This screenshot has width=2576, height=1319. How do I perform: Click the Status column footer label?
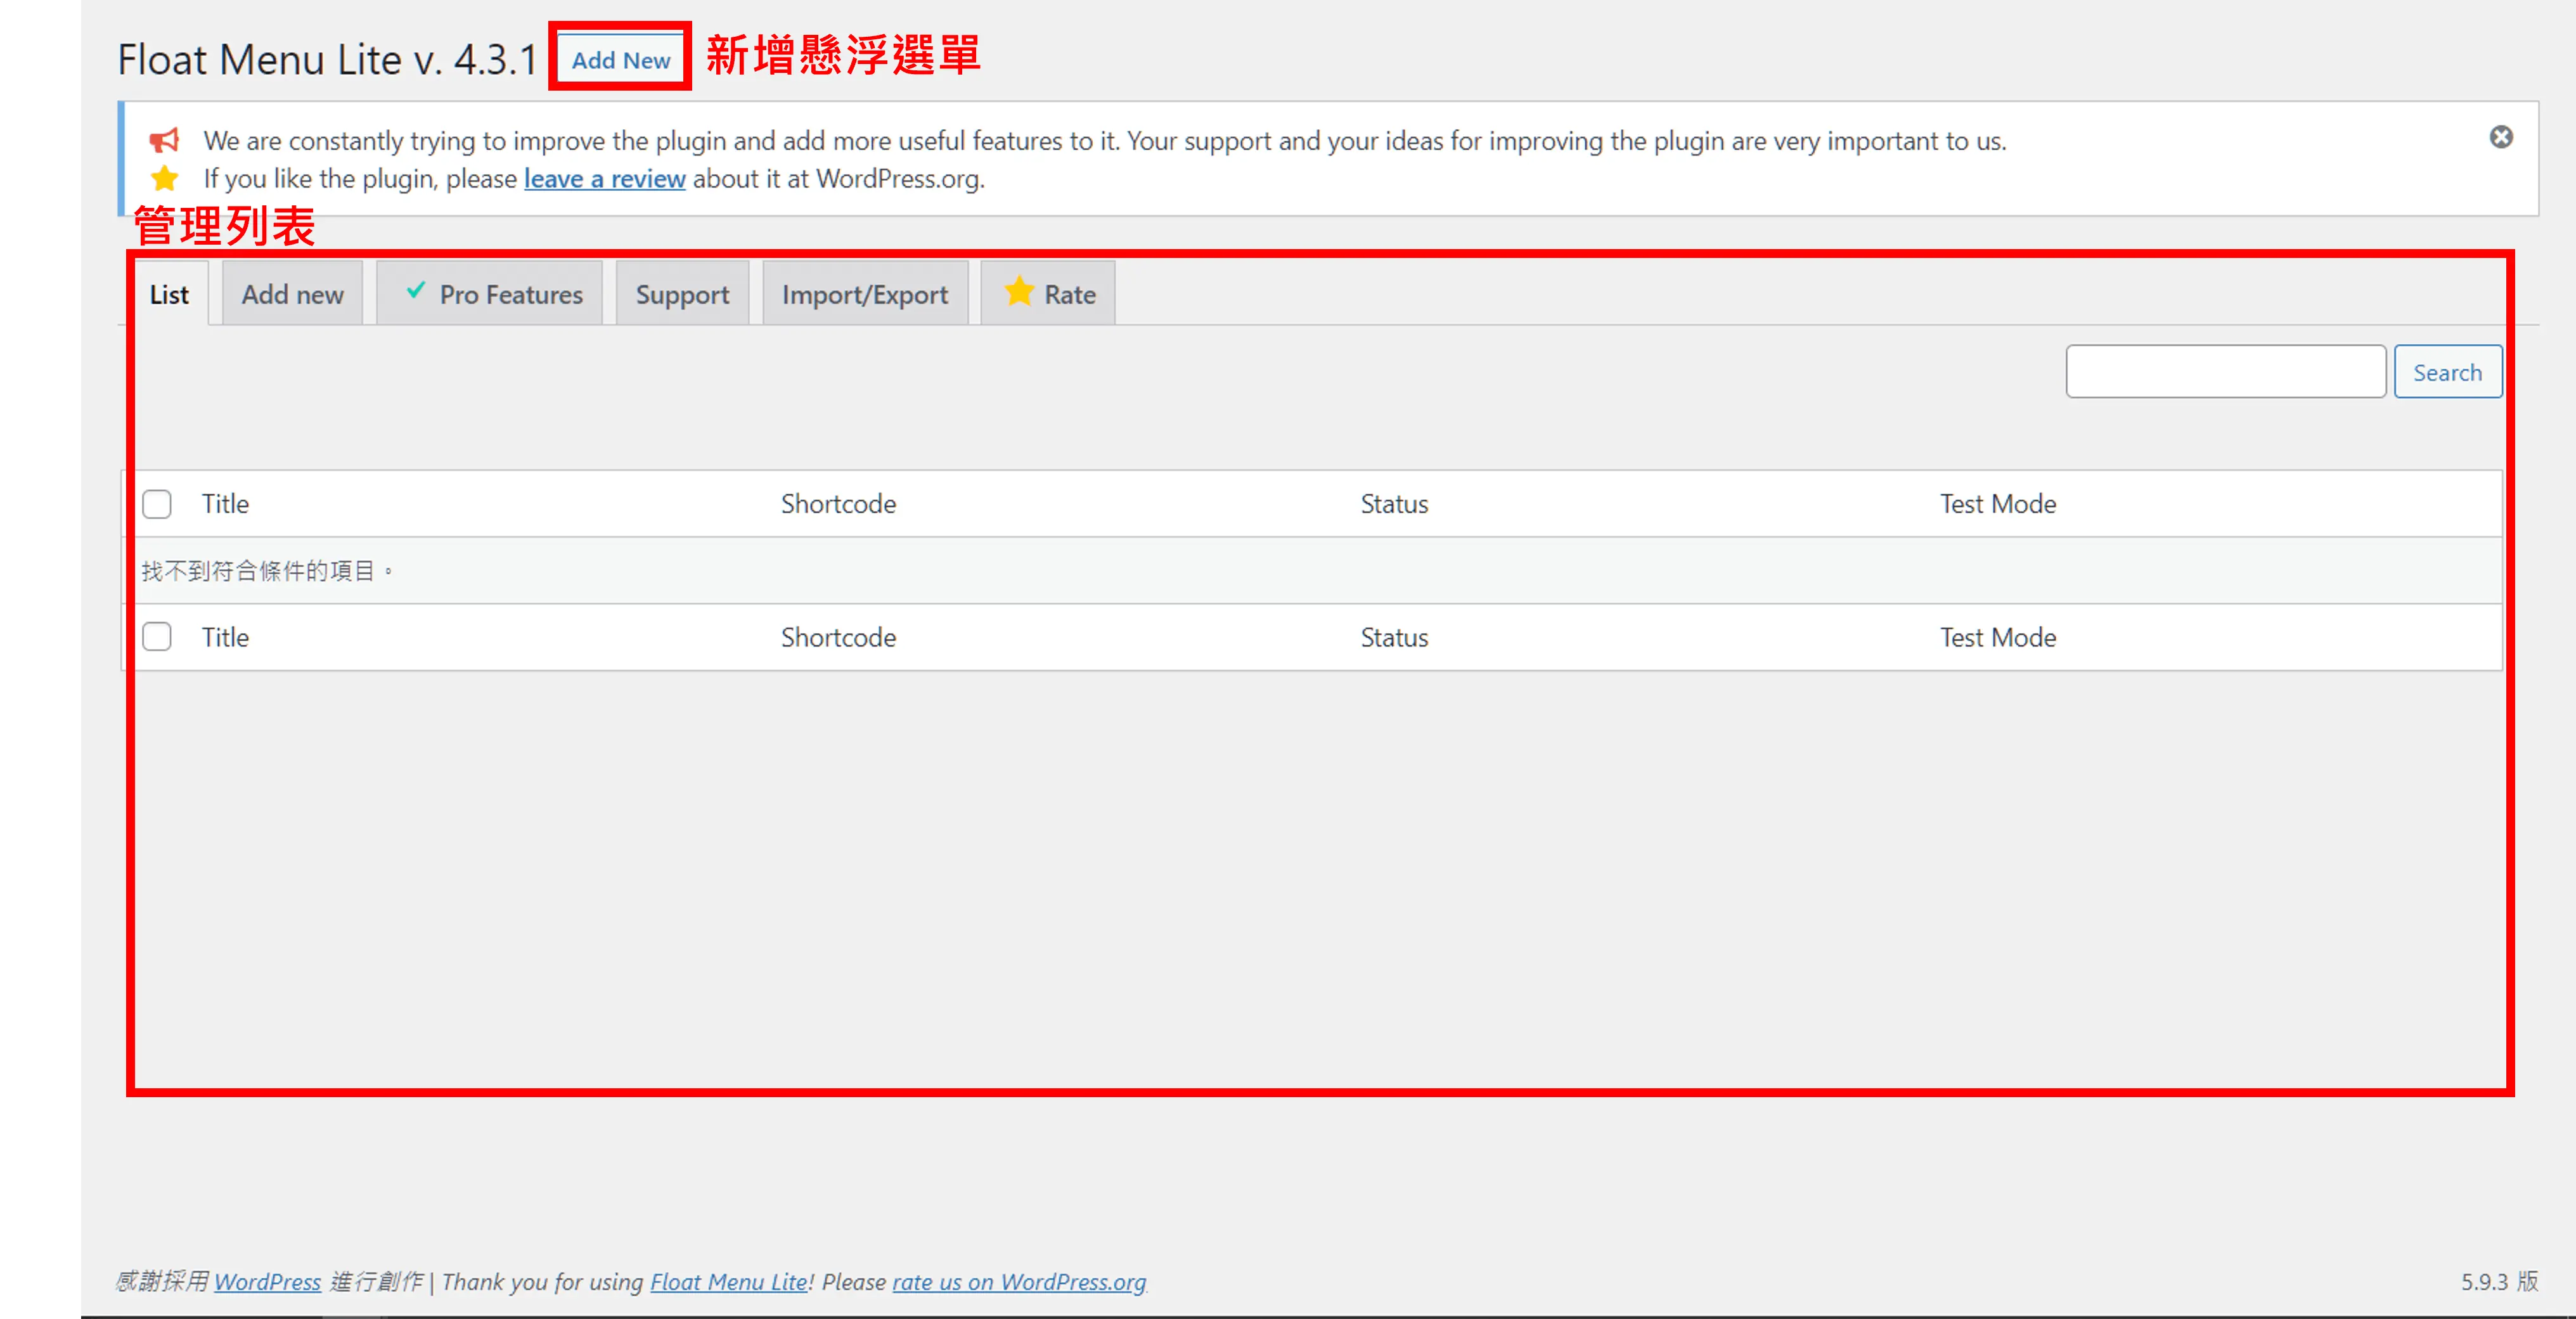1394,637
